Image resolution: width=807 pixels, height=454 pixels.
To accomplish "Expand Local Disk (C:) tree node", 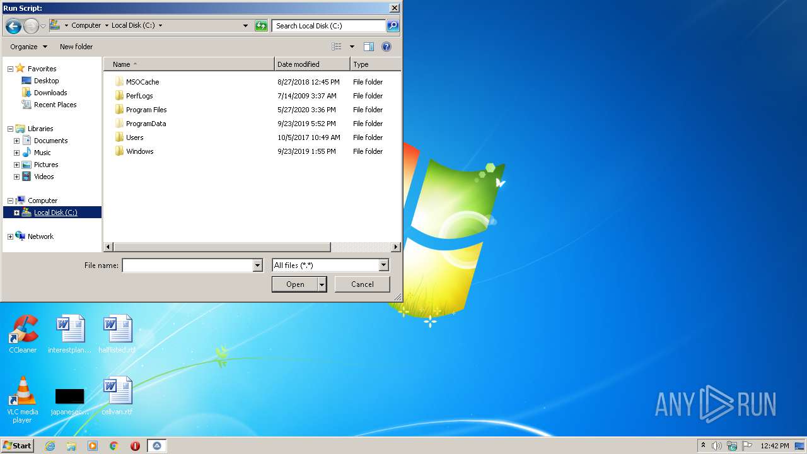I will click(16, 212).
